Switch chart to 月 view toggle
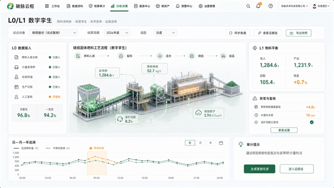The height and width of the screenshot is (188, 334). pos(200,143)
